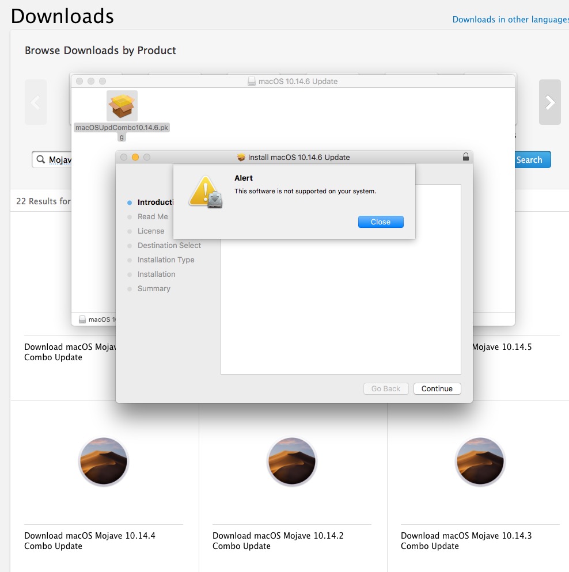Click the Mojave 10.14.5 download title
The image size is (569, 572).
(502, 347)
